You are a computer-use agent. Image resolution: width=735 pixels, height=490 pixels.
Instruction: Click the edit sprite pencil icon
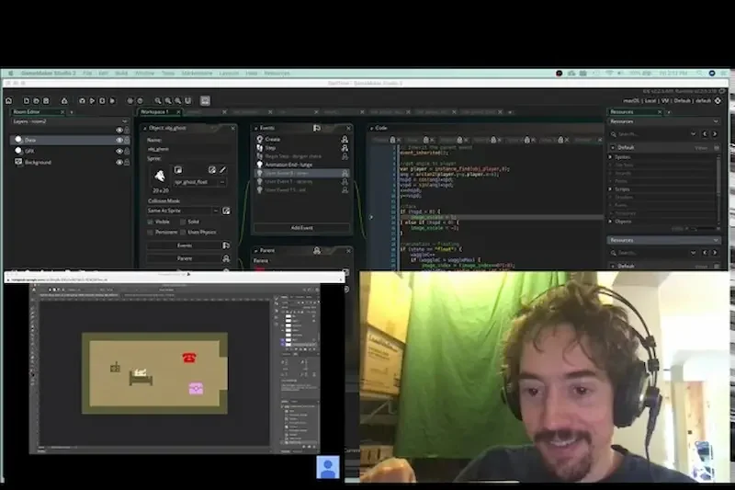coord(223,170)
